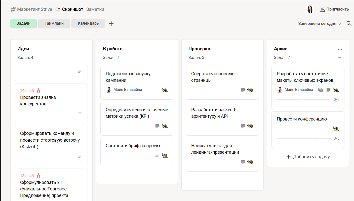Click the plus icon to add view
Viewport: 354px width, 201px height.
coord(111,24)
